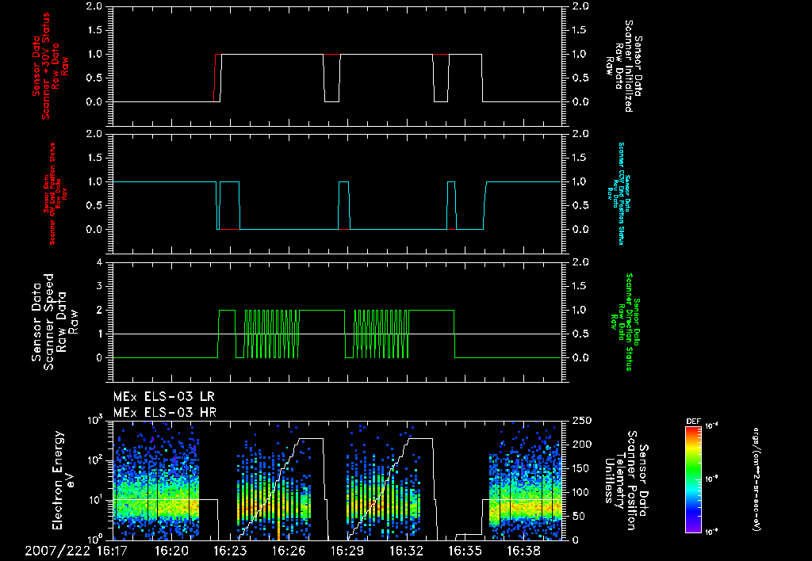The image size is (812, 561).
Task: Click the 10^-5 label on the color bar
Action: (712, 479)
